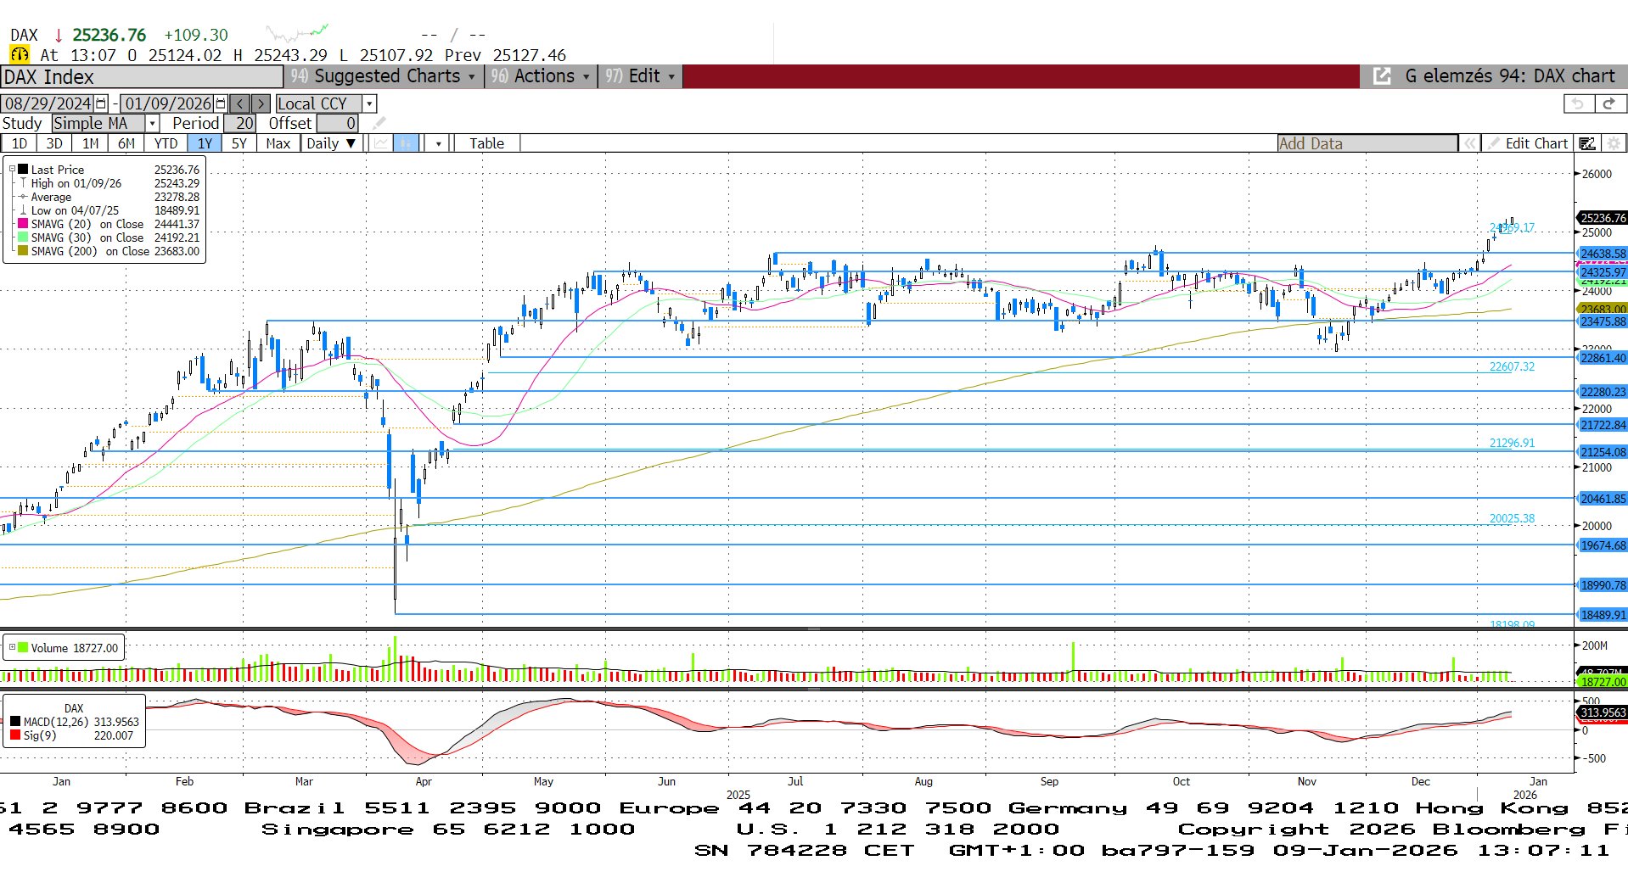This screenshot has width=1628, height=894.
Task: Select the 6M time range
Action: [126, 143]
